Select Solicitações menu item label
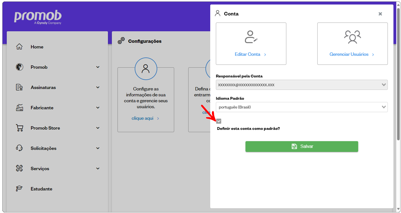Viewport: 401px width, 213px height. click(x=43, y=148)
